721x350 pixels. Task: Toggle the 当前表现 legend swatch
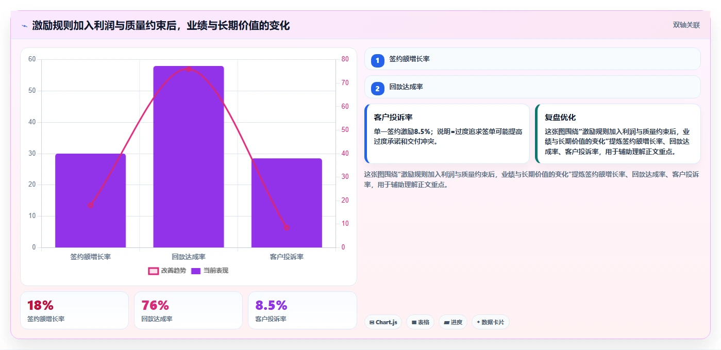click(x=196, y=271)
